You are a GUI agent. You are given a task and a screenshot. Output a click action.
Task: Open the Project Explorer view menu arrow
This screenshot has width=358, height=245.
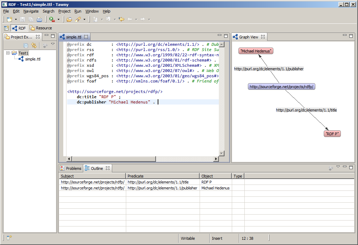click(x=53, y=44)
